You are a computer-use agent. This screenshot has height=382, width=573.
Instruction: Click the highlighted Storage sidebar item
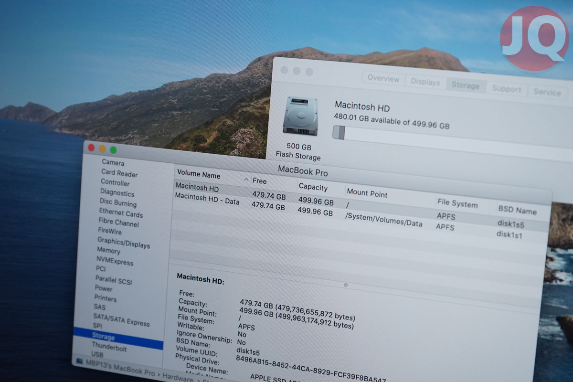click(118, 339)
